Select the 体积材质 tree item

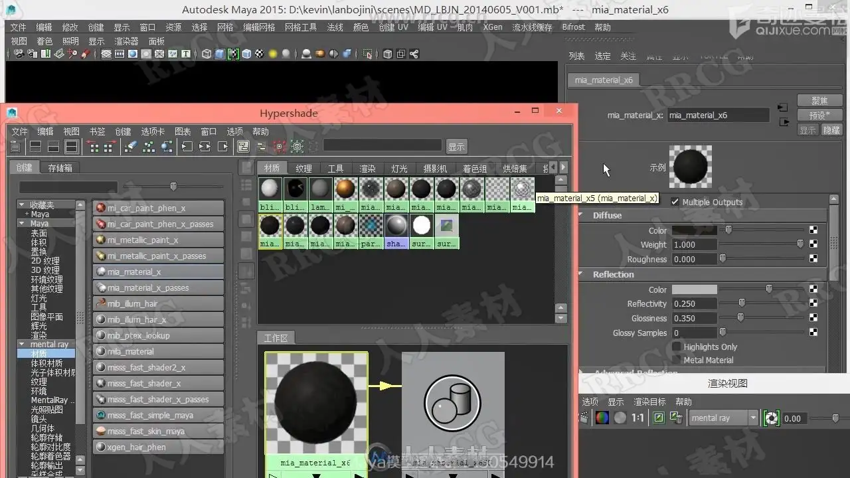(46, 363)
